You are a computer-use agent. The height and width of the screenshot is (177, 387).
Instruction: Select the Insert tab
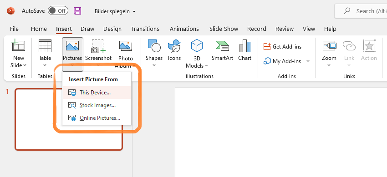[x=64, y=29]
